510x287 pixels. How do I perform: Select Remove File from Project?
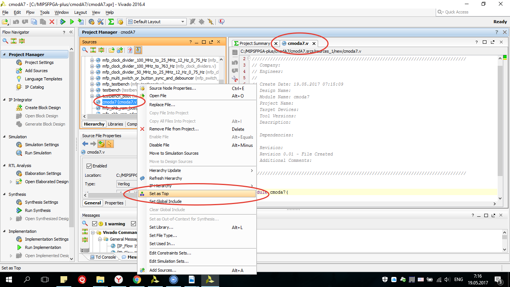(x=197, y=129)
